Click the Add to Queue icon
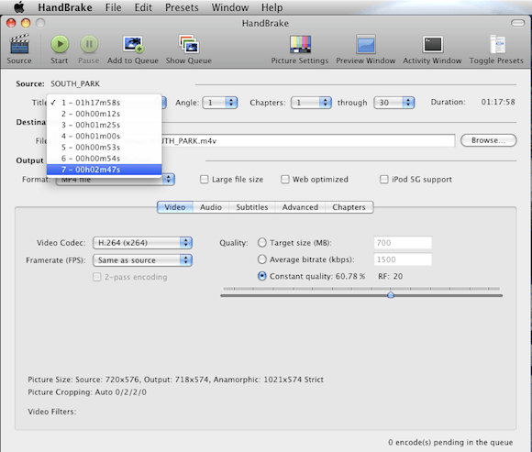Viewport: 532px width, 452px height. click(x=133, y=44)
